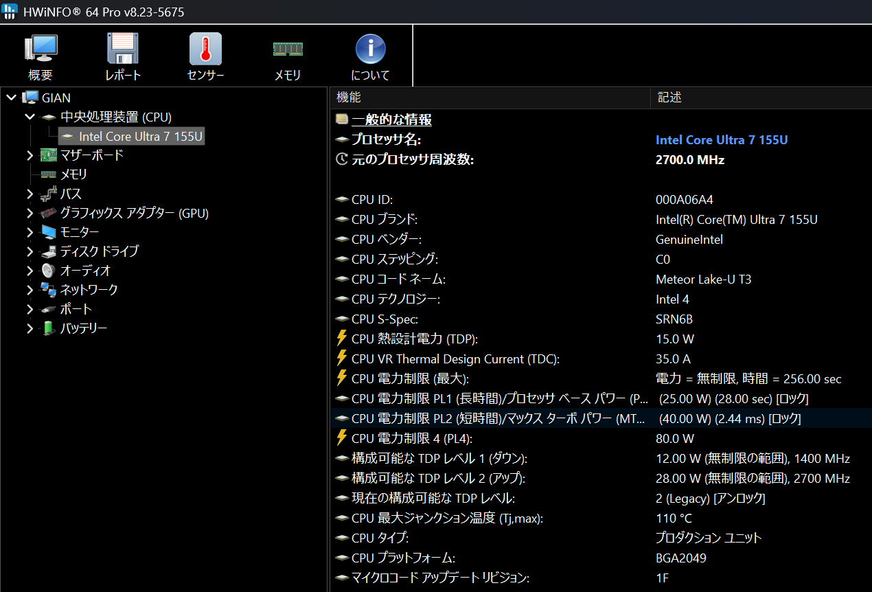Click the バス bus icon in tree

tap(49, 194)
